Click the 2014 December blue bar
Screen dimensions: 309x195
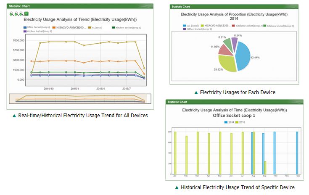(297, 153)
